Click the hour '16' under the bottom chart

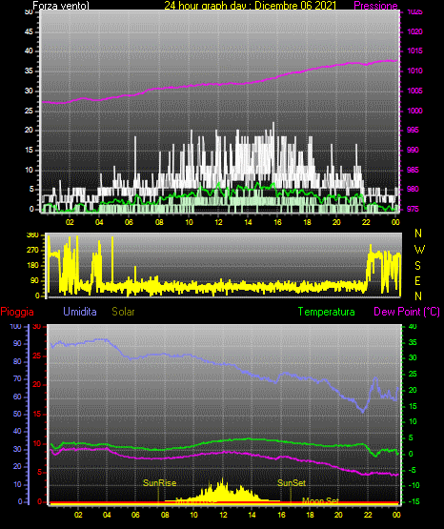tap(281, 515)
